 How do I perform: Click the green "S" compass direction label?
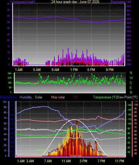(131, 83)
